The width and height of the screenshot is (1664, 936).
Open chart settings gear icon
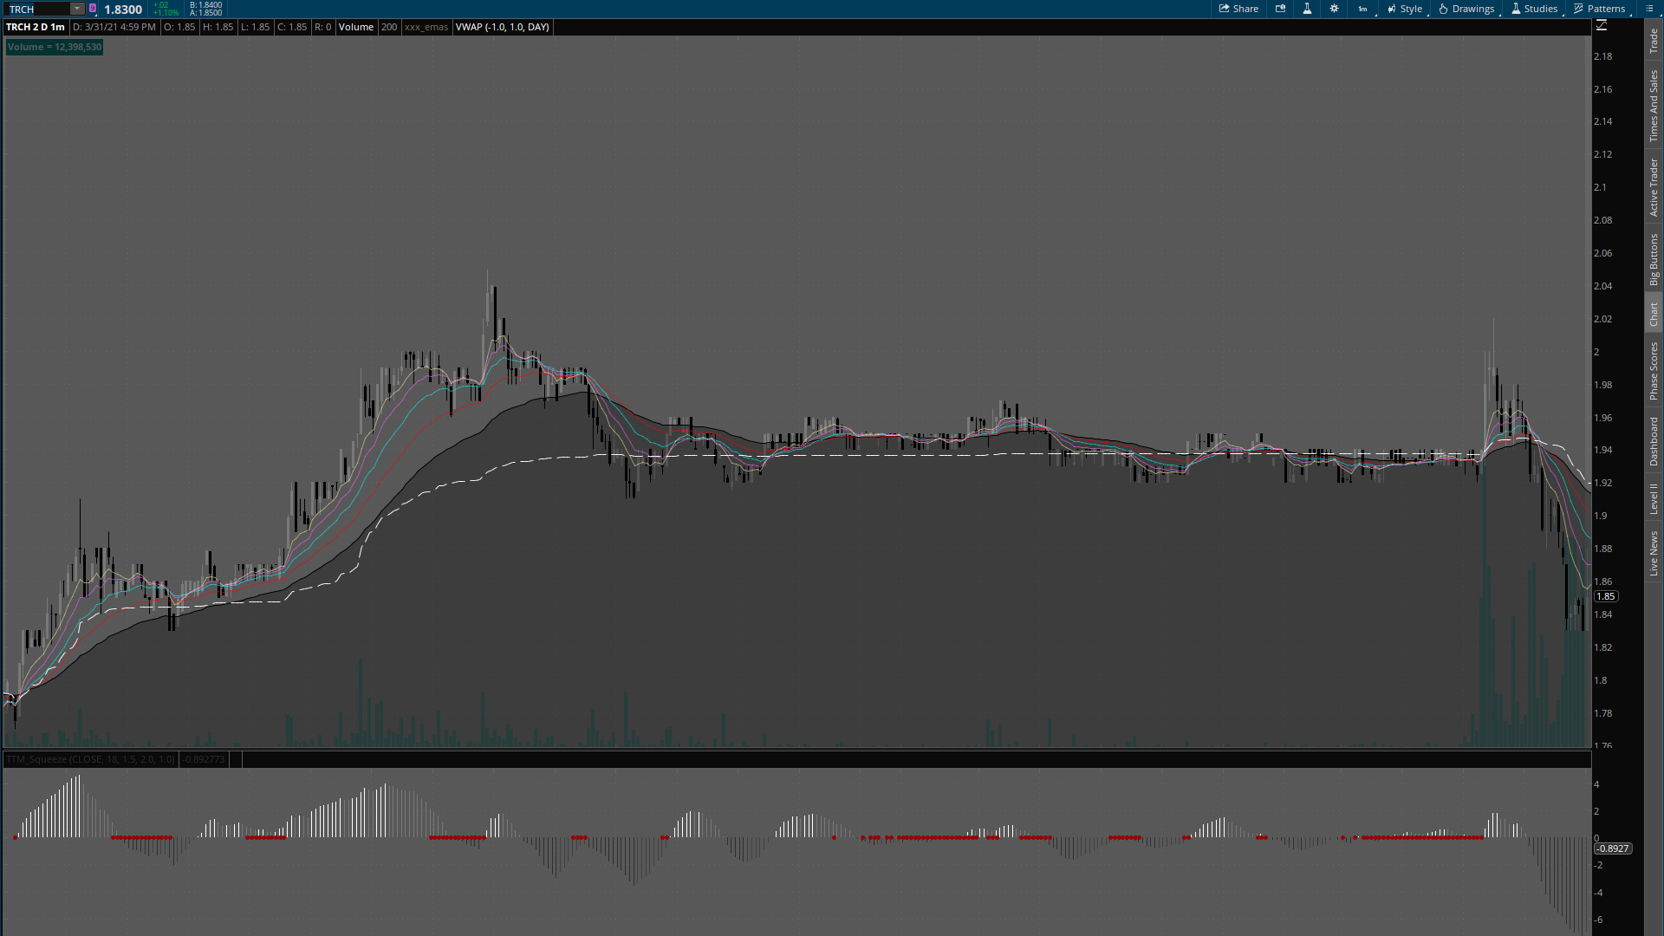(1334, 9)
